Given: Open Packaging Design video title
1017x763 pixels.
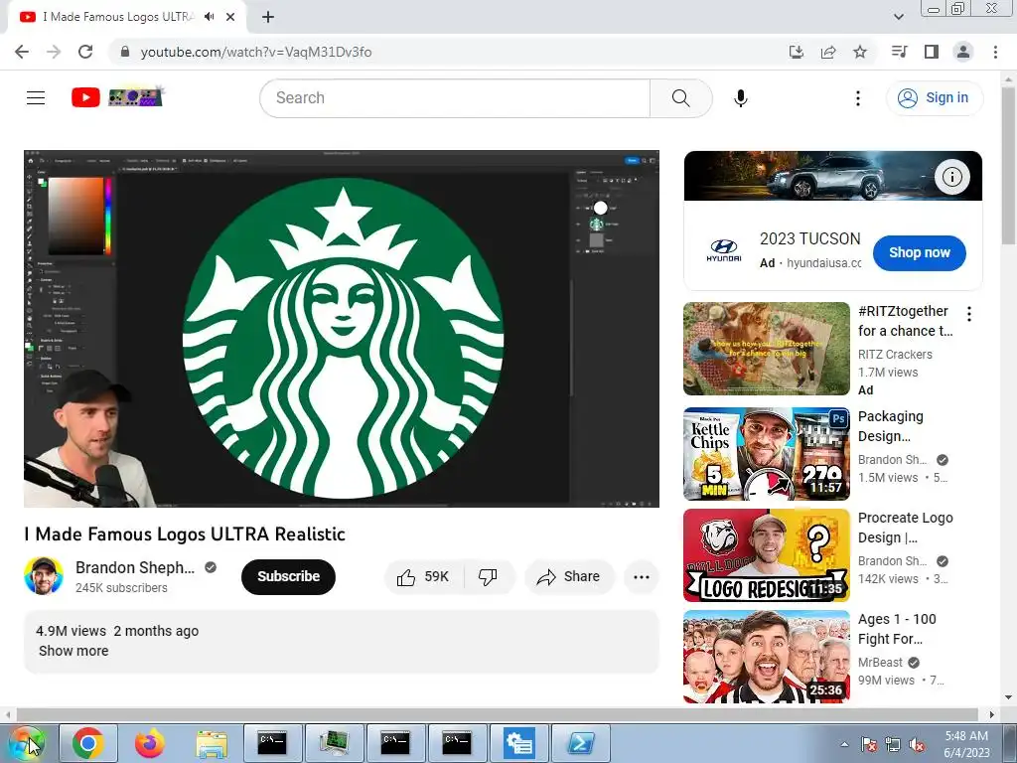Looking at the screenshot, I should (x=891, y=426).
